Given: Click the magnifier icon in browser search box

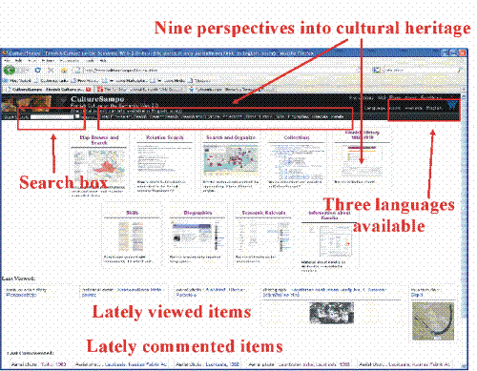Looking at the screenshot, I should (x=459, y=70).
